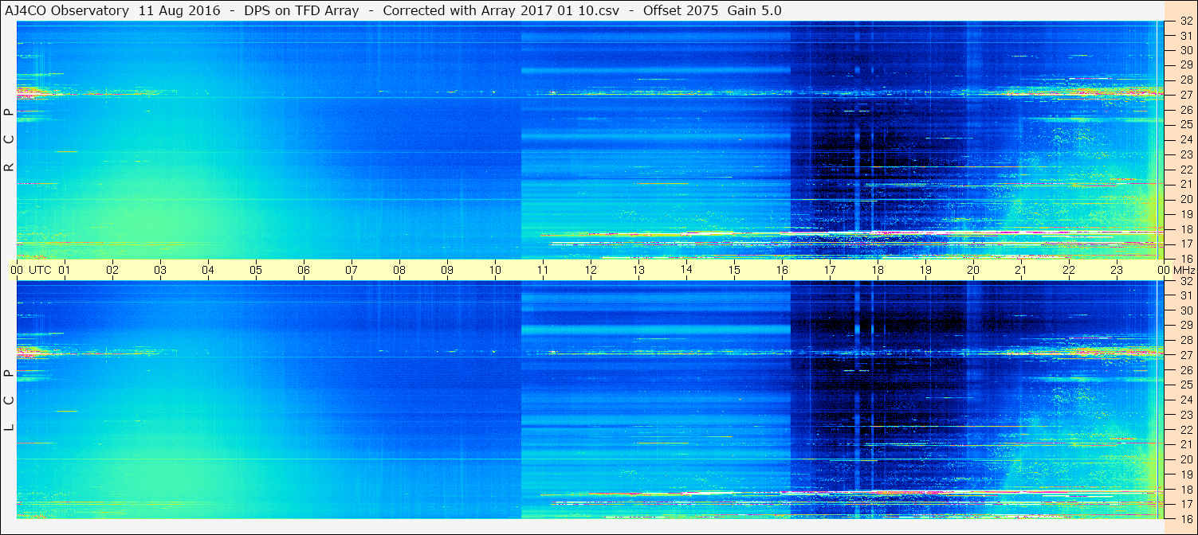Pick the 04 hour marker
Image resolution: width=1198 pixels, height=535 pixels.
click(x=208, y=271)
